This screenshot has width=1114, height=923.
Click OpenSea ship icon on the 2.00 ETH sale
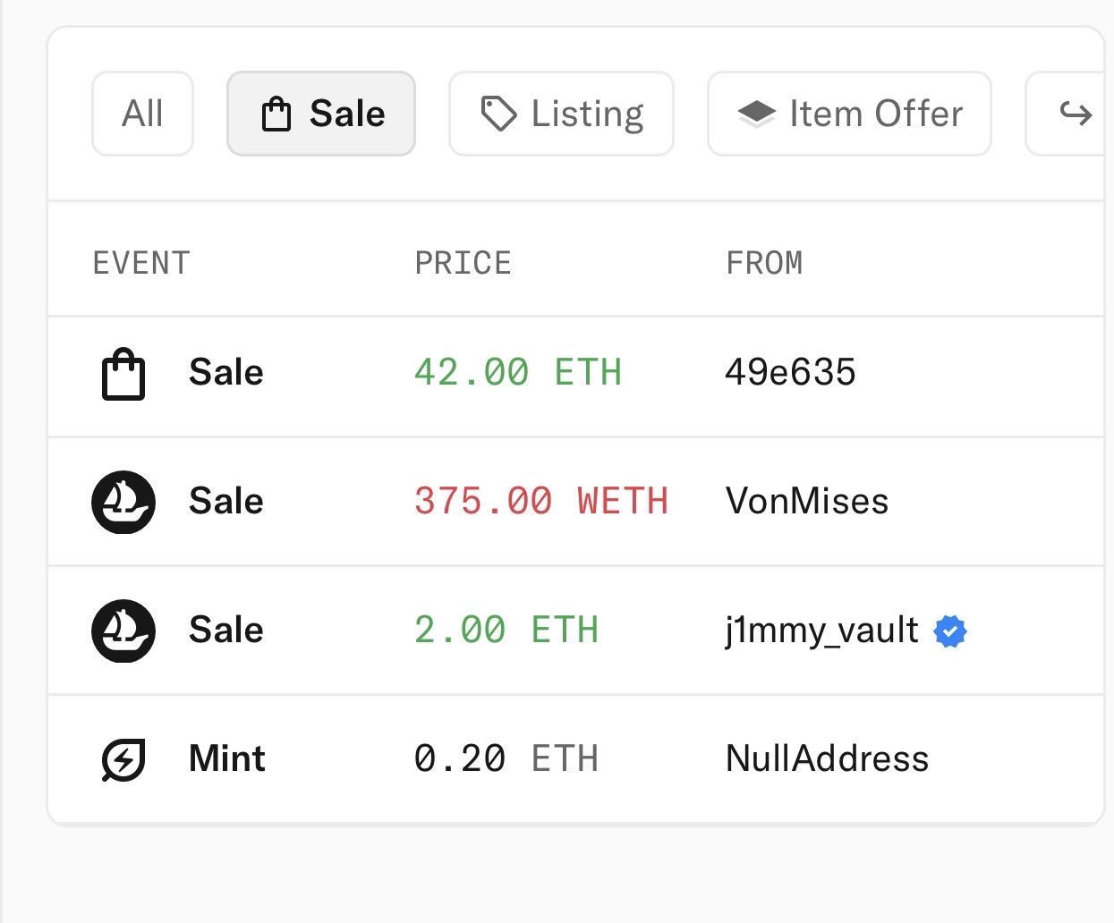coord(123,631)
